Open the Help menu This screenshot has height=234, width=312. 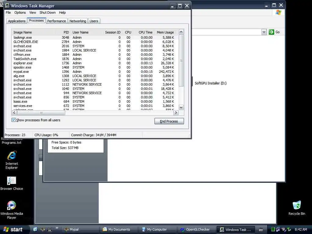(62, 12)
